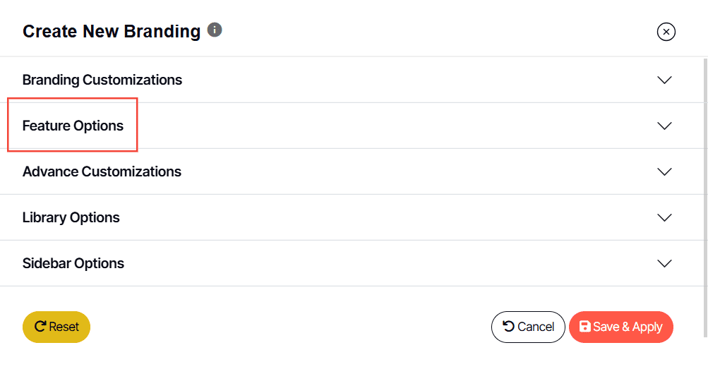Screen dimensions: 708x374
Task: Expand Branding Customizations using its chevron
Action: tap(664, 80)
